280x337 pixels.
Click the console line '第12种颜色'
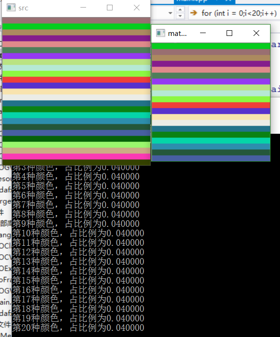[x=78, y=252]
